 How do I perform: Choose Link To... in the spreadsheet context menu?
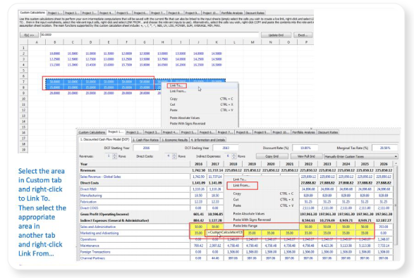pyautogui.click(x=176, y=85)
